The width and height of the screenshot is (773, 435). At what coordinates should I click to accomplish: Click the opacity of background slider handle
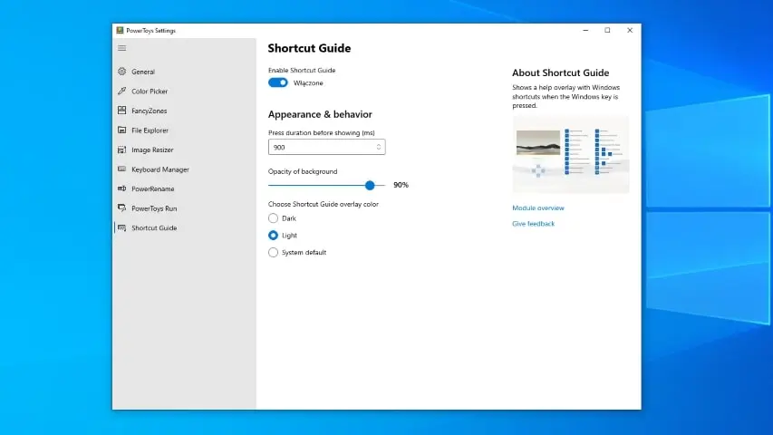coord(370,185)
